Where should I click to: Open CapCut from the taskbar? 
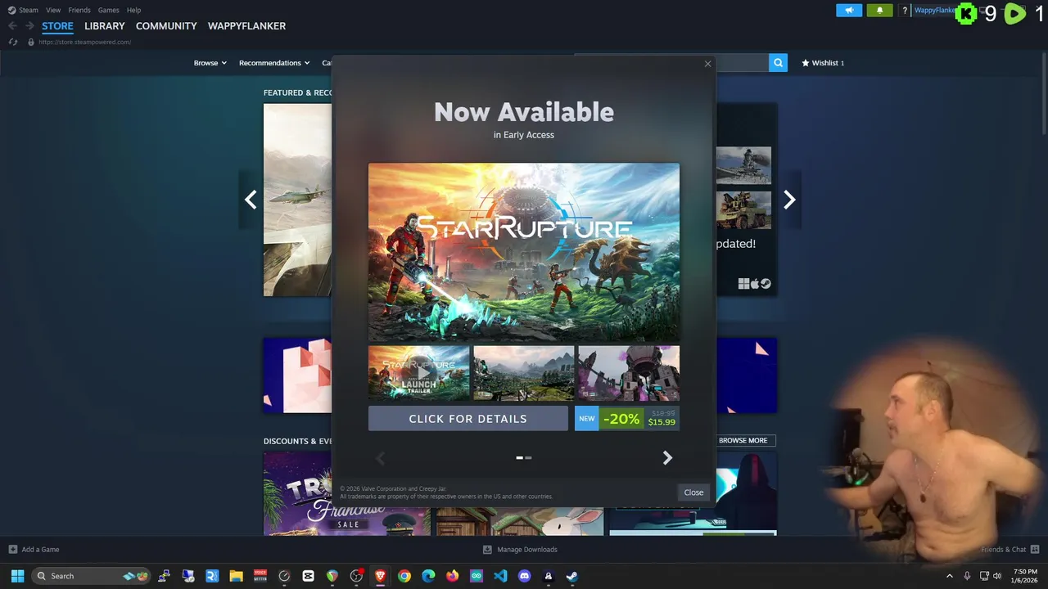point(308,576)
